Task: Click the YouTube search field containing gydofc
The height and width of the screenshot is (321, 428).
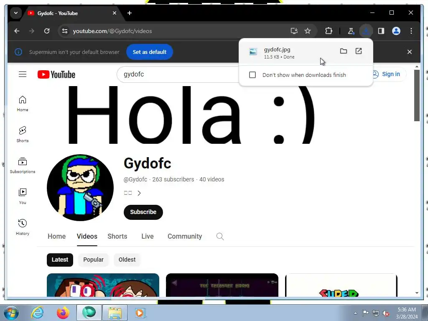Action: pos(177,74)
